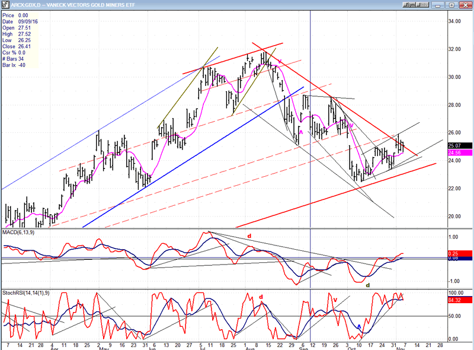Click the red 'd' annotation in MACD pane
The image size is (474, 350).
click(249, 236)
